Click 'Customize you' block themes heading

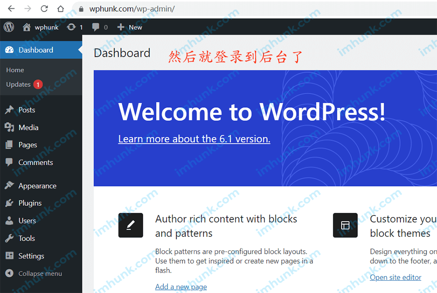pyautogui.click(x=403, y=226)
